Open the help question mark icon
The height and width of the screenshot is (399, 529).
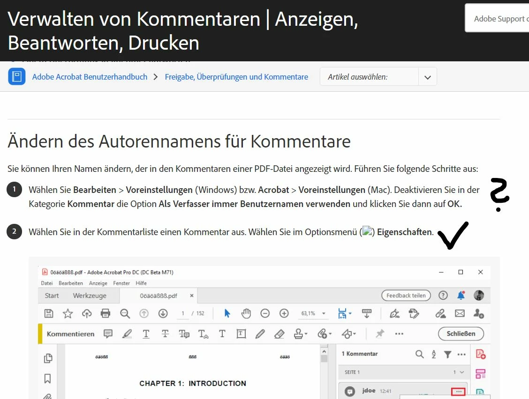(443, 296)
